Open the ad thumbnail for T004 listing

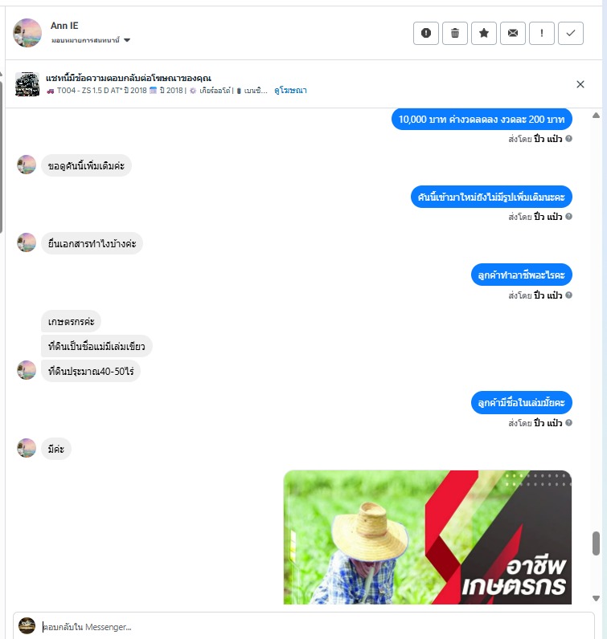(27, 84)
